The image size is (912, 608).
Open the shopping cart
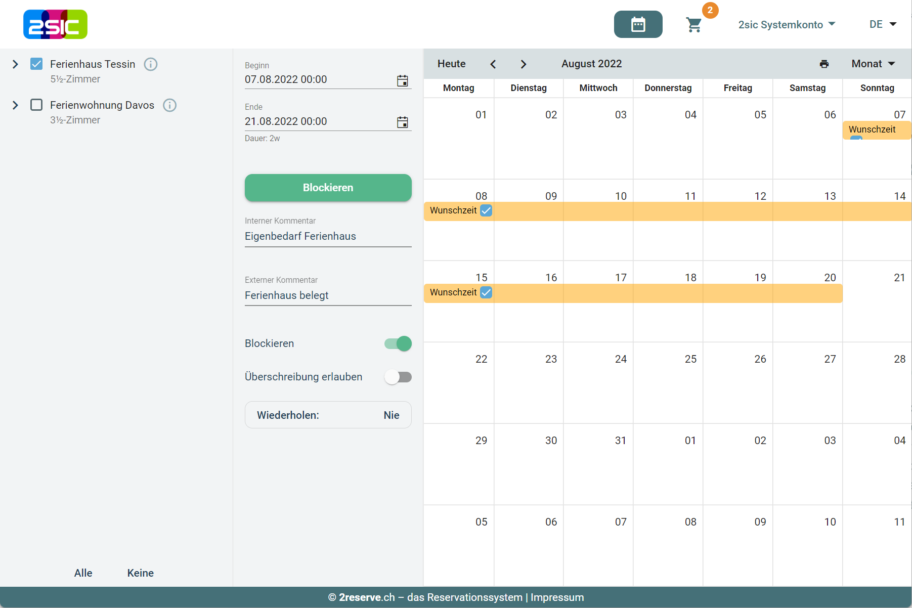[694, 24]
